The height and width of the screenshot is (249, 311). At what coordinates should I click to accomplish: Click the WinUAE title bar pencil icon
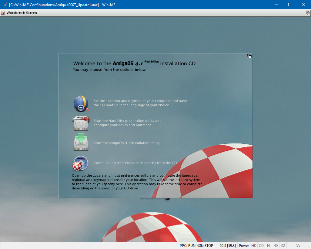tap(5, 5)
